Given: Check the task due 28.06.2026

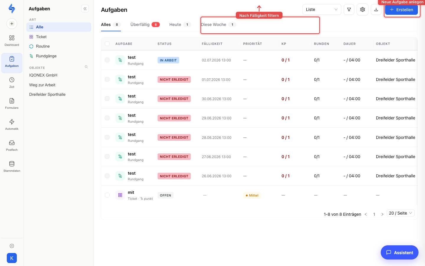Looking at the screenshot, I should pos(107,137).
